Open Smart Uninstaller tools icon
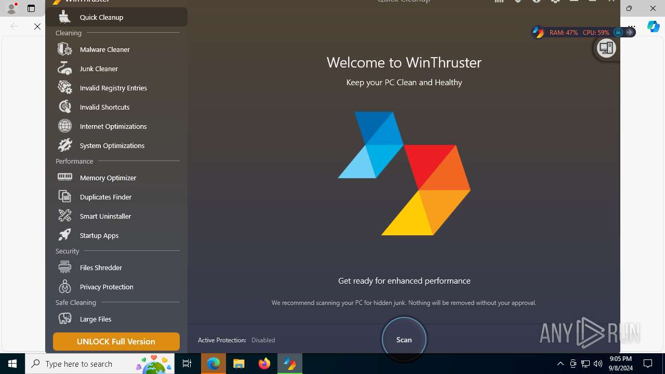665x374 pixels. coord(65,216)
